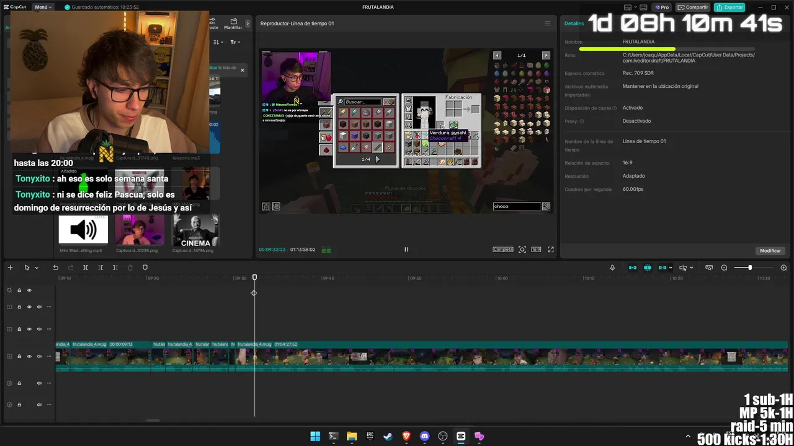Fit timeline to window icon
Image resolution: width=794 pixels, height=446 pixels.
click(x=709, y=268)
